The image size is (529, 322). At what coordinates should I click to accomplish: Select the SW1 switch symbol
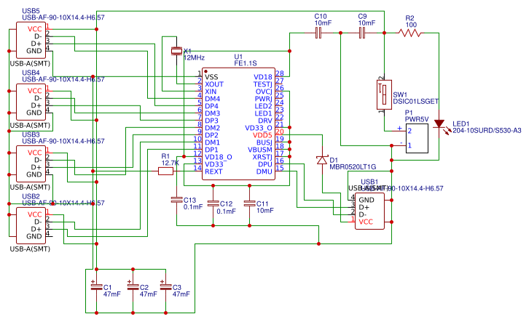pos(384,94)
